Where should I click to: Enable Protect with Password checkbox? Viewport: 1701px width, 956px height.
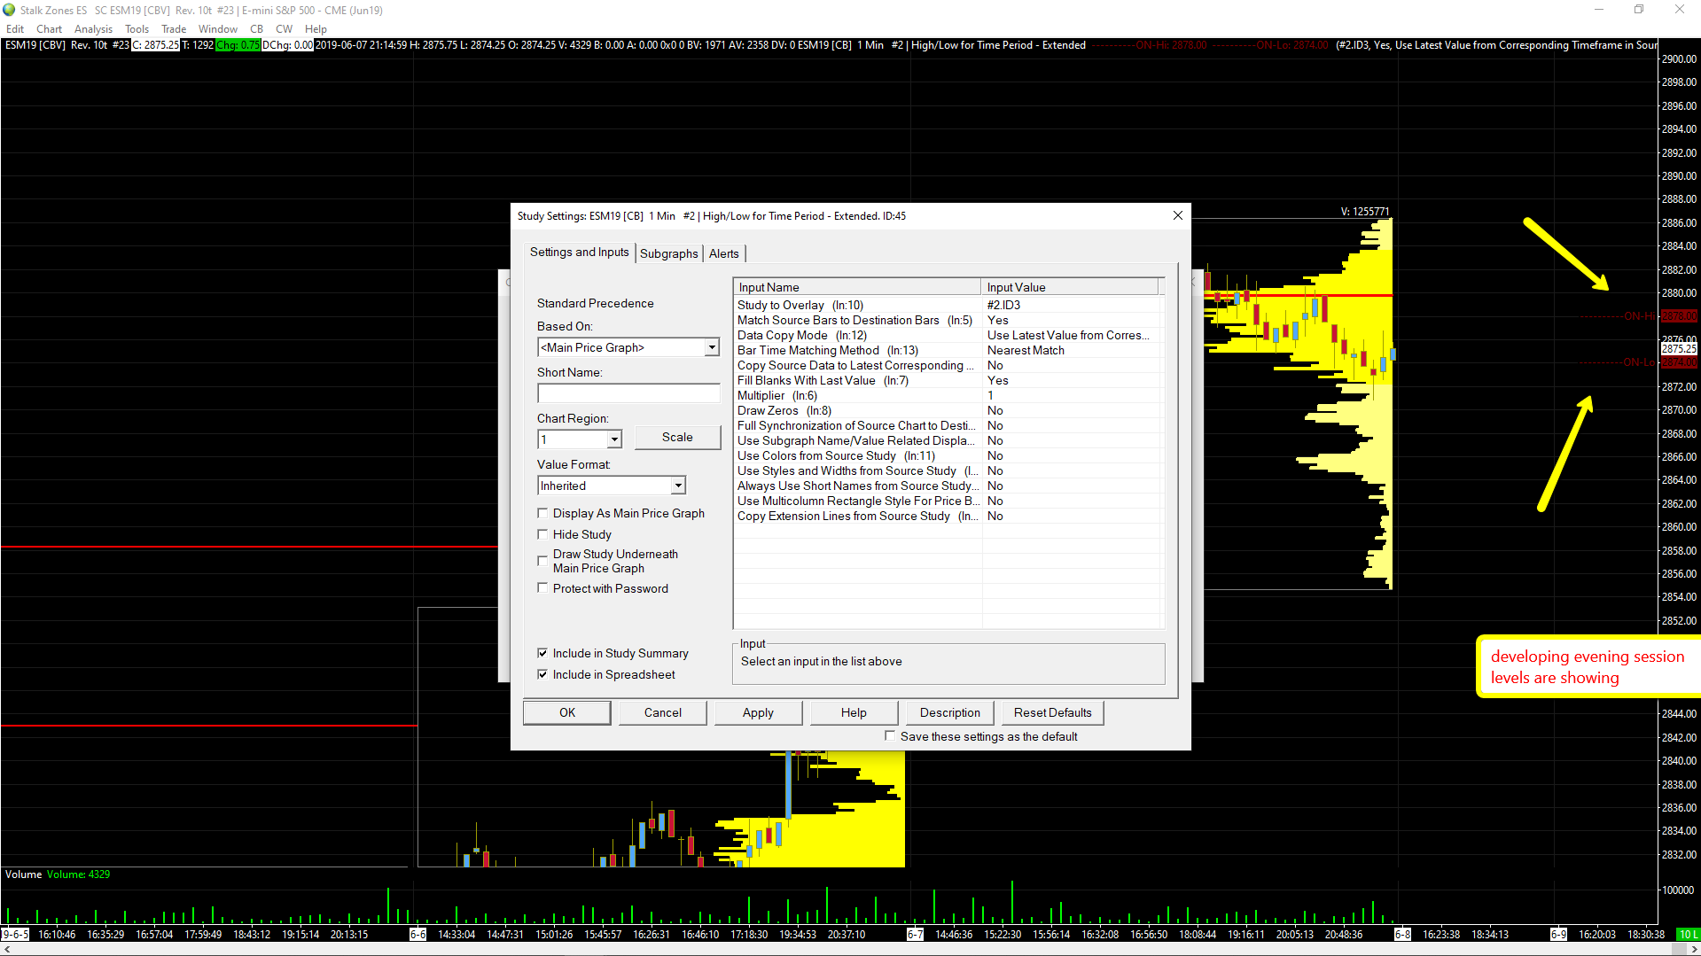[542, 588]
